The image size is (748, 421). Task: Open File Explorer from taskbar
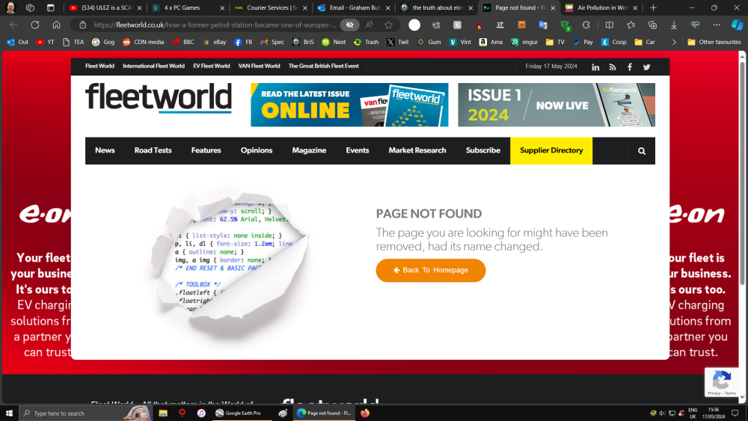click(163, 413)
